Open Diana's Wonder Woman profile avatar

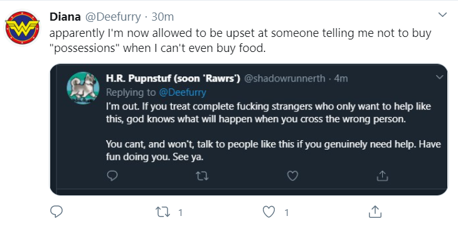tap(23, 28)
